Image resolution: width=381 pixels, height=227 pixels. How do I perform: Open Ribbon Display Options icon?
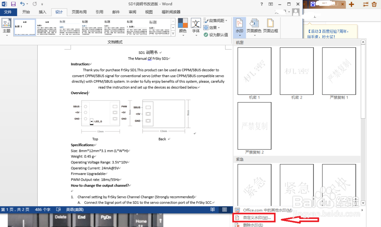[271, 4]
